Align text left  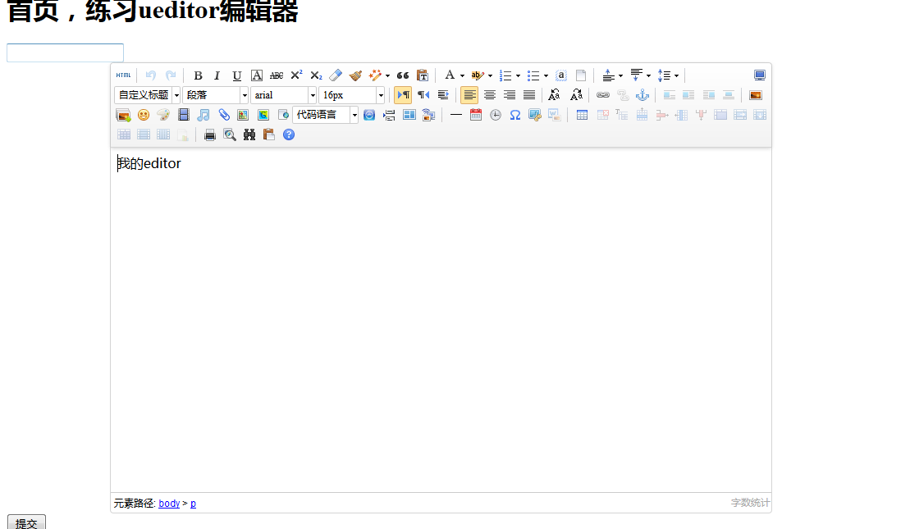coord(469,95)
